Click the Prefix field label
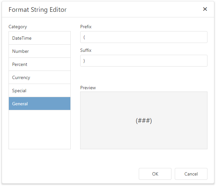 [86, 27]
